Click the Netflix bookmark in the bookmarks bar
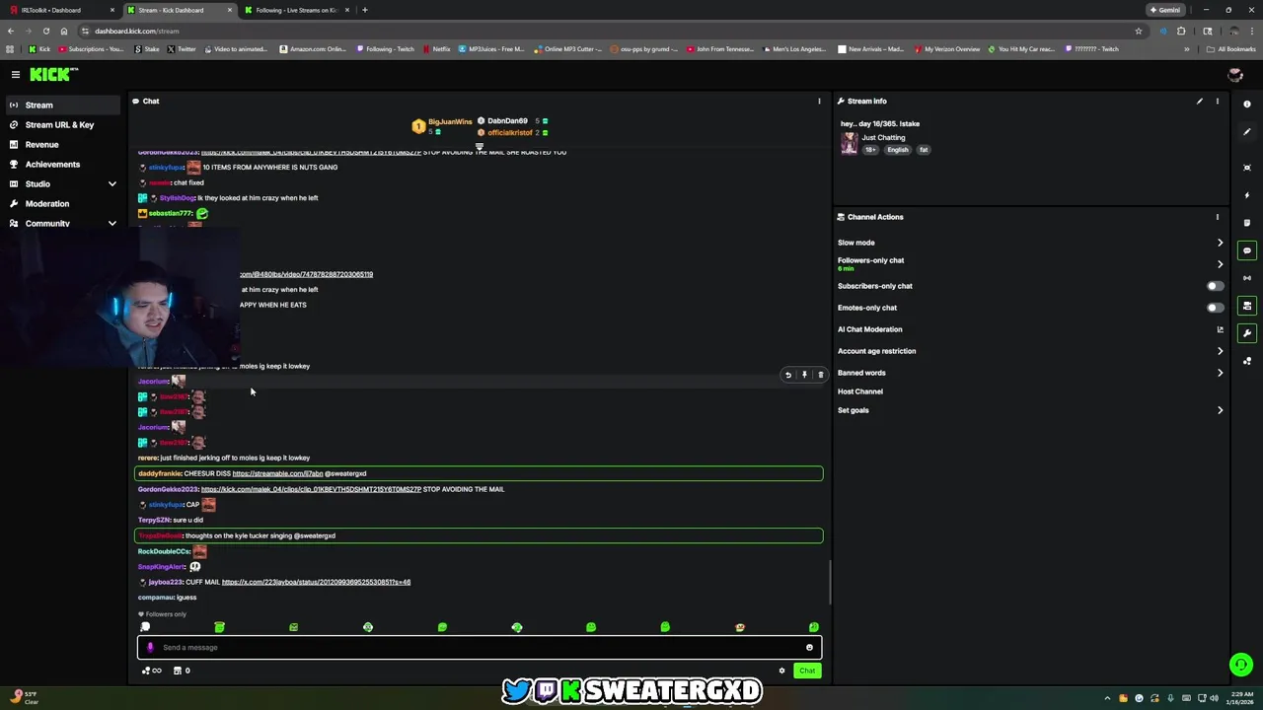Image resolution: width=1263 pixels, height=710 pixels. (436, 49)
